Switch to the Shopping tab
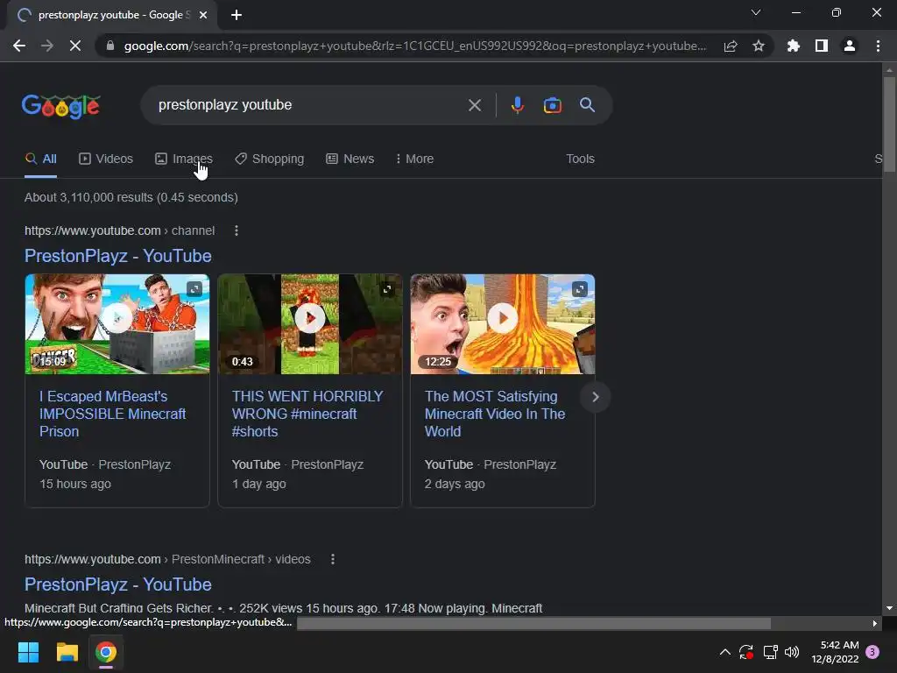The image size is (897, 673). 270,159
